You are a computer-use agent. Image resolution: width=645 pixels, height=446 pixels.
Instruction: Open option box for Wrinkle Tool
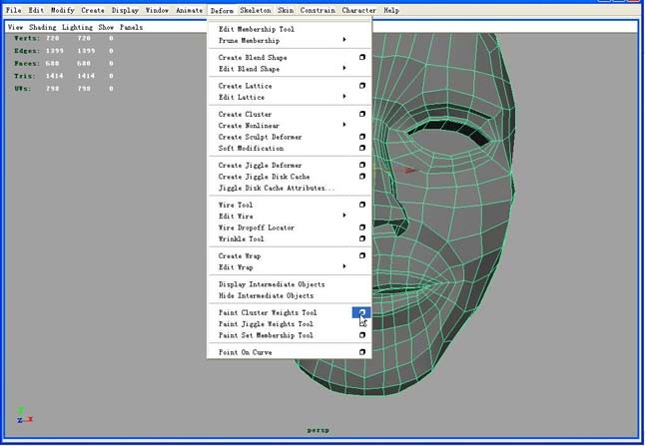pos(362,238)
